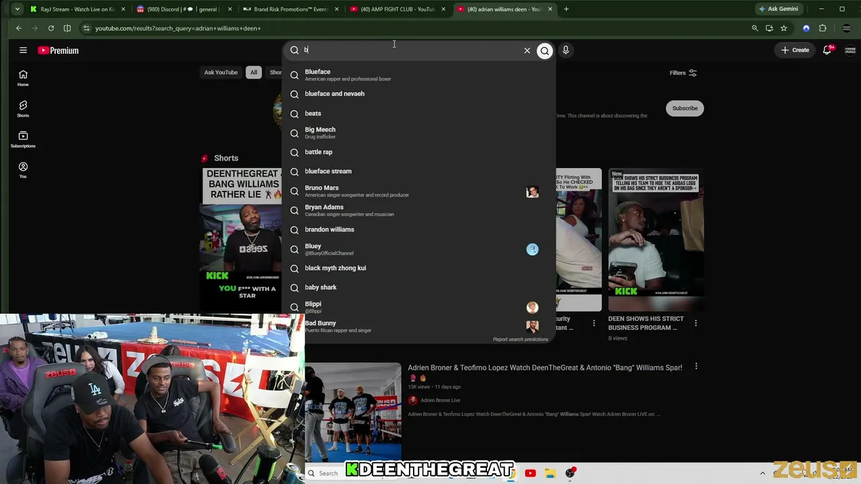Screen dimensions: 861x484
Task: Click into the YouTube search field
Action: [x=410, y=50]
